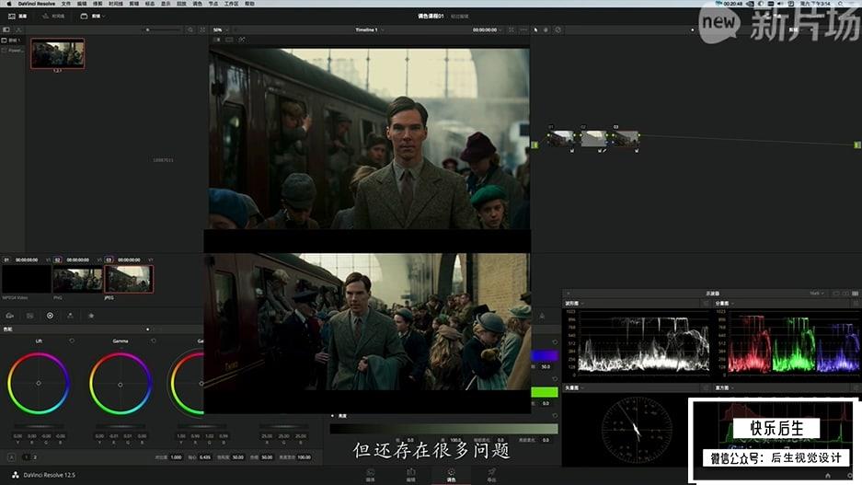Click the green source node connector

[x=534, y=144]
